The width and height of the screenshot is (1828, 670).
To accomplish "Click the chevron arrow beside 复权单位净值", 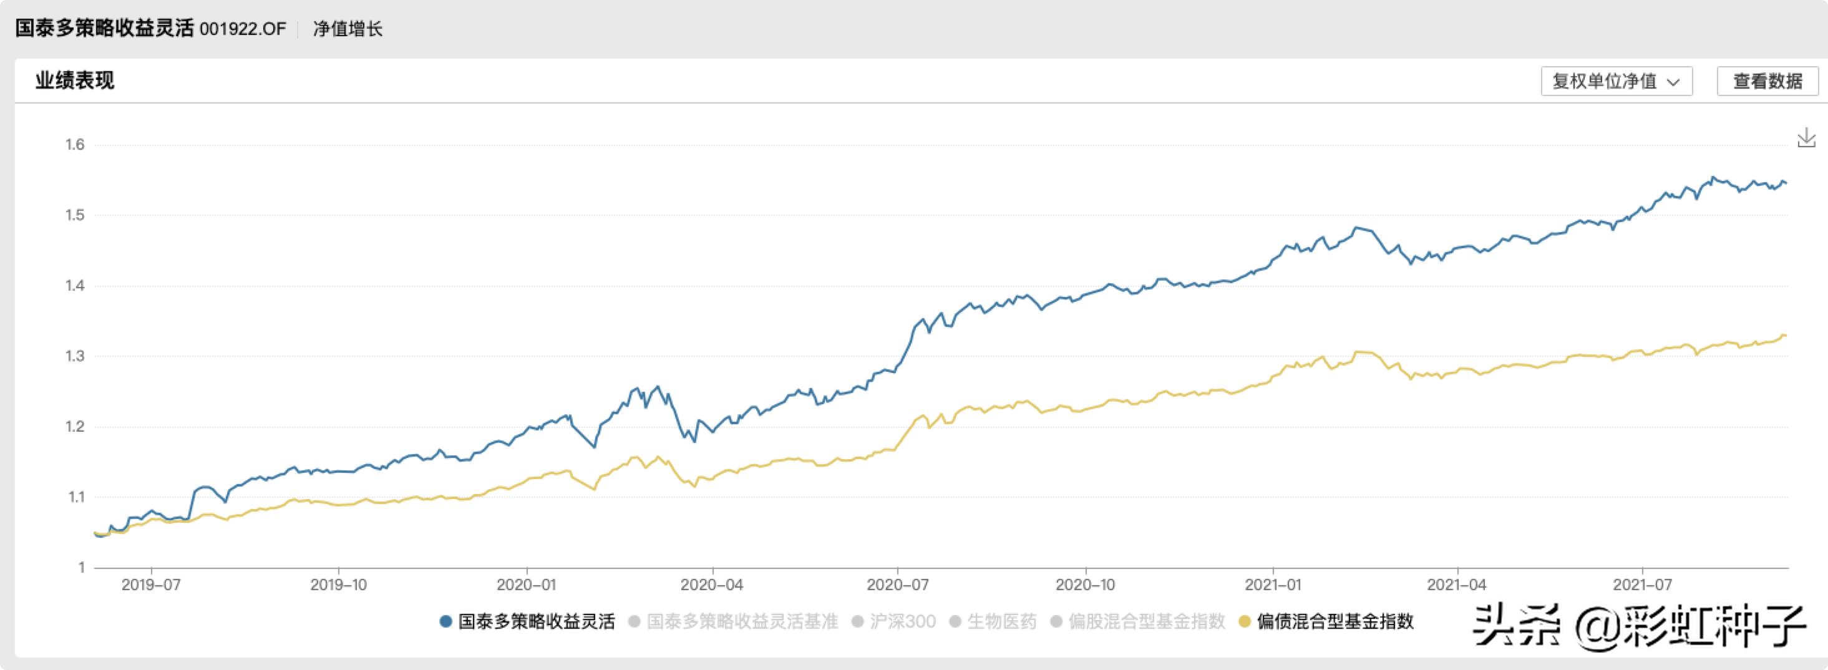I will tap(1673, 82).
